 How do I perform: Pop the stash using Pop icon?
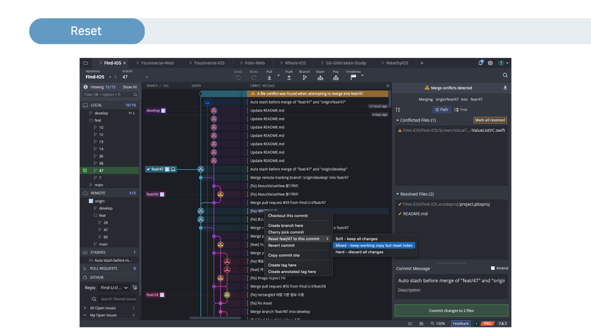tap(336, 77)
